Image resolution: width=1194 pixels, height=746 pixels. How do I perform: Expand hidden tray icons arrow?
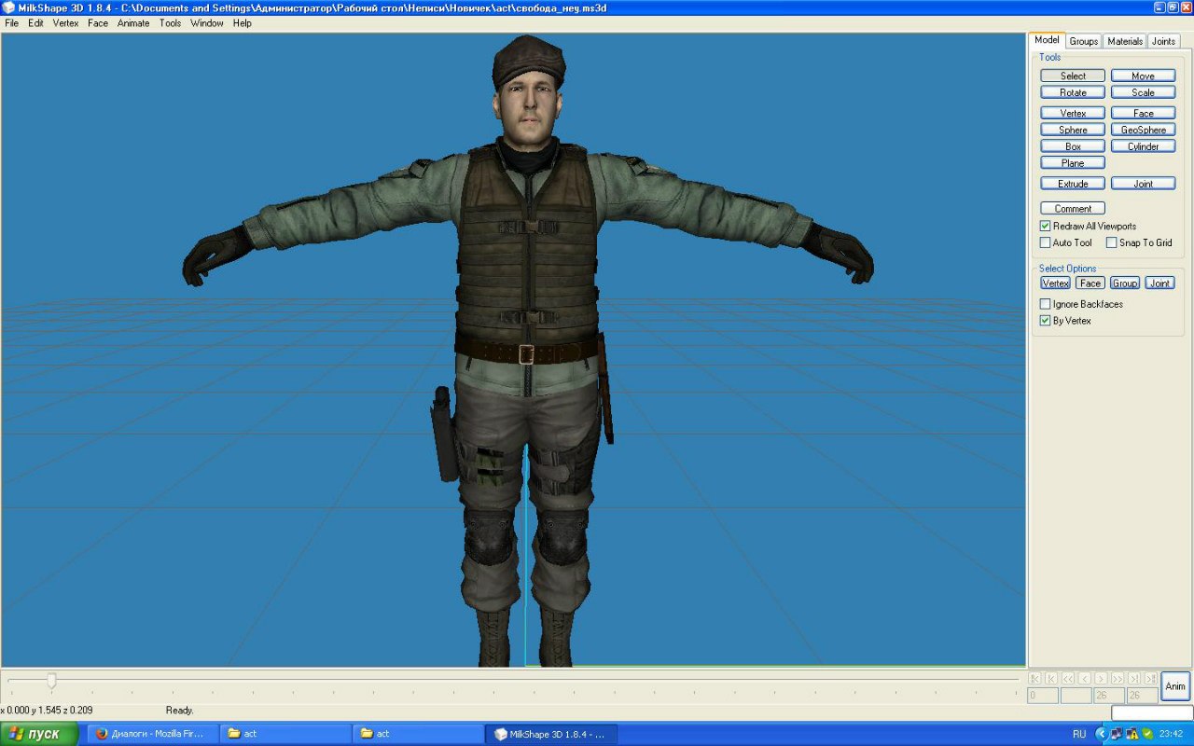pos(1102,734)
